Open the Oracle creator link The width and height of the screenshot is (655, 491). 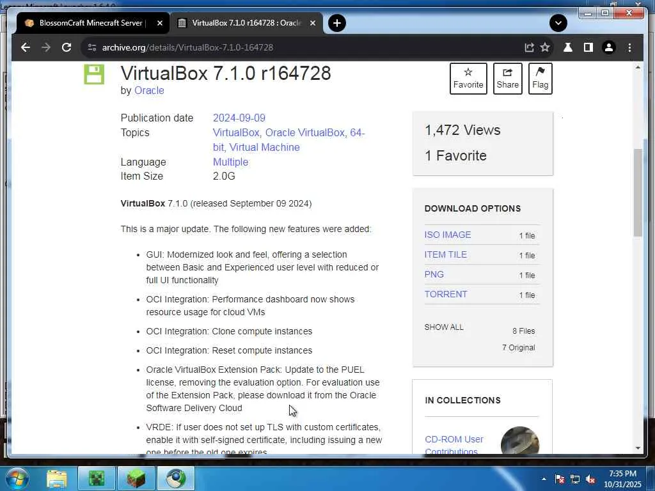pyautogui.click(x=149, y=91)
